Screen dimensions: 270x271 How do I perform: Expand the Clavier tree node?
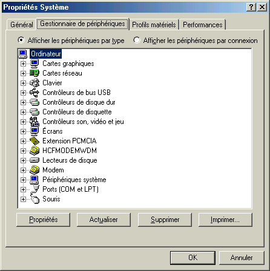23,83
